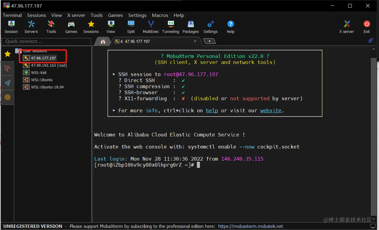The width and height of the screenshot is (379, 230).
Task: Click the monitor icon in status bar
Action: click(x=373, y=226)
